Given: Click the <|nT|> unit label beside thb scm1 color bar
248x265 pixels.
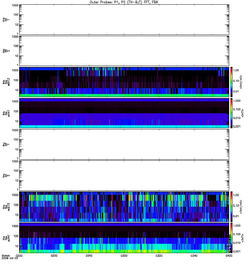Looking at the screenshot, I should coord(242,113).
